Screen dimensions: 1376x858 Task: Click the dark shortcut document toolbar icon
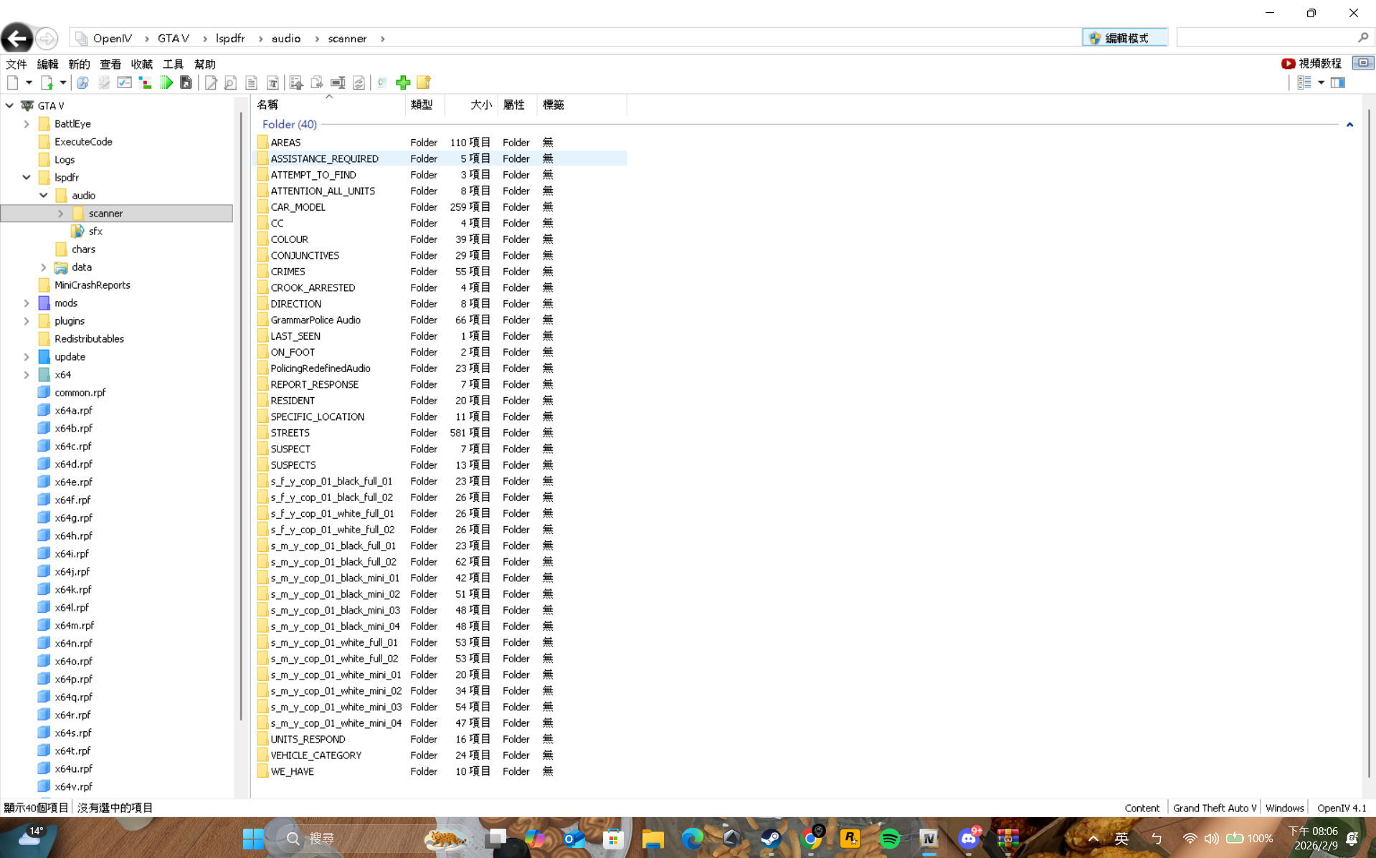click(x=186, y=82)
